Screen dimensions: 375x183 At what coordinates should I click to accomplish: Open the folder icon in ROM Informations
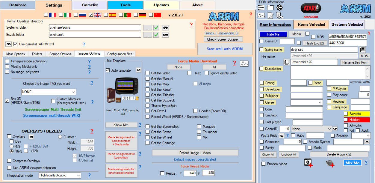tap(270, 8)
